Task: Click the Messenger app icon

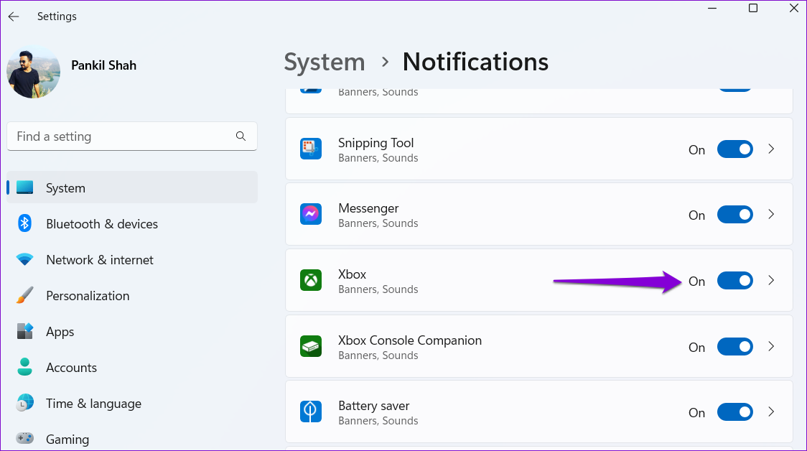Action: pyautogui.click(x=311, y=214)
